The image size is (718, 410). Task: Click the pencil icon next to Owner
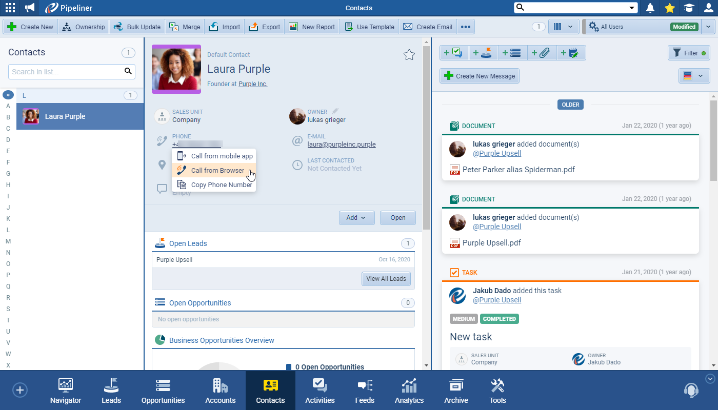click(335, 111)
